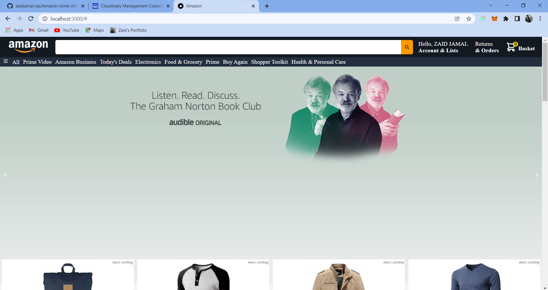Open Electronics menu item

[148, 62]
